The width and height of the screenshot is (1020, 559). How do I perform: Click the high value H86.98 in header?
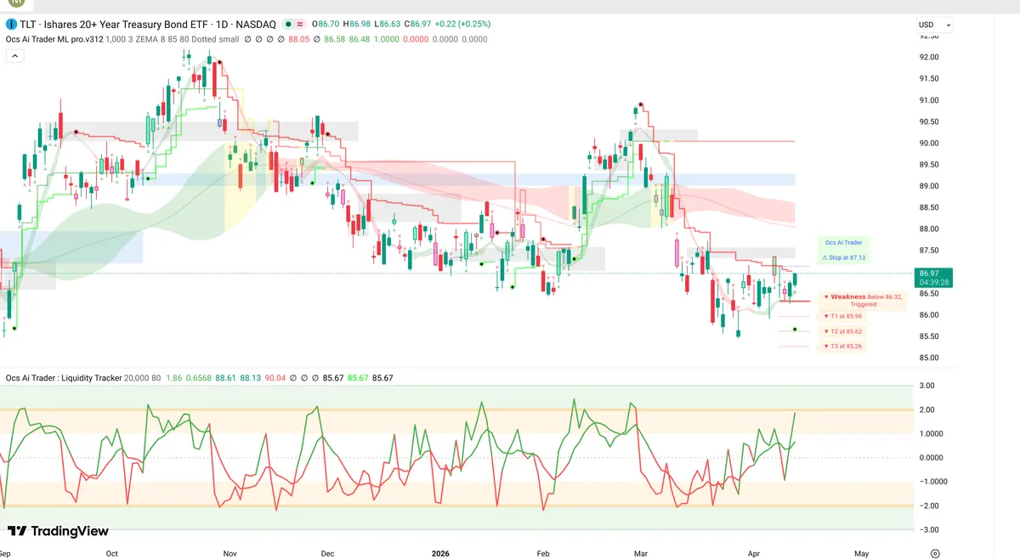(x=357, y=25)
